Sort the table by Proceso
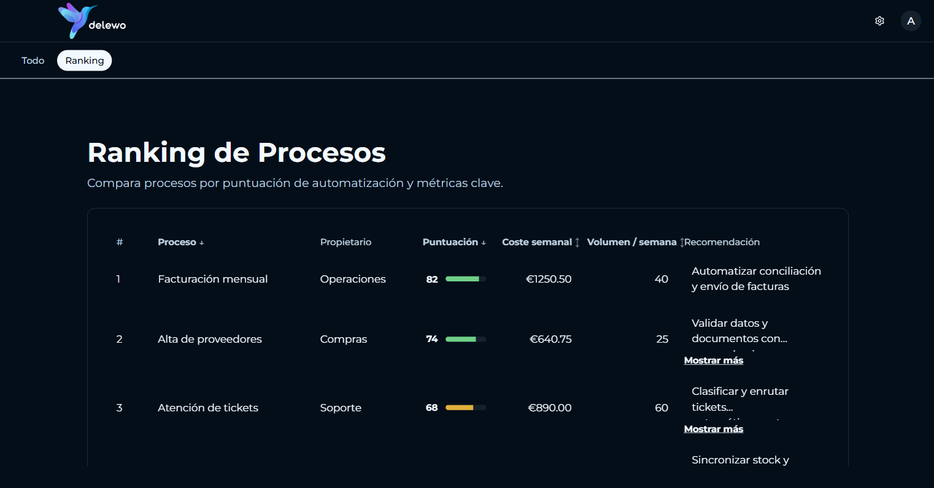Screen dimensions: 934x488 pyautogui.click(x=180, y=242)
